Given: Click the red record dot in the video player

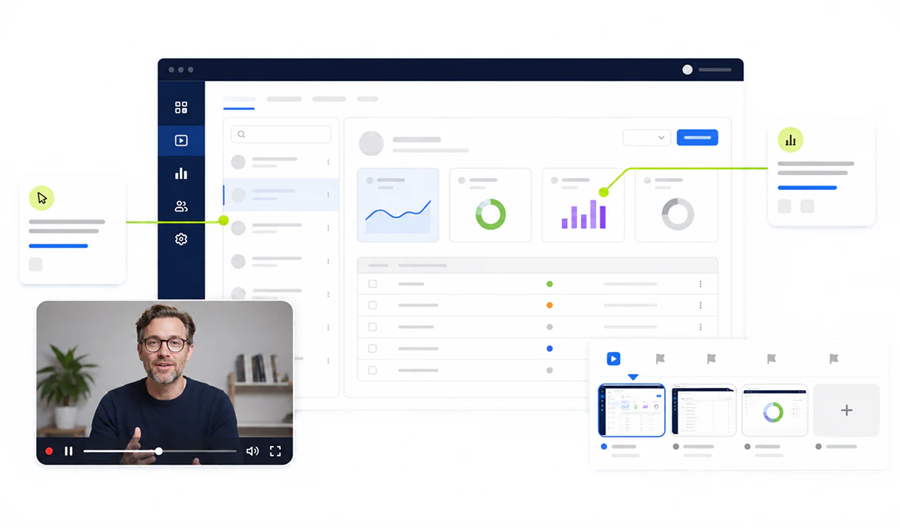Looking at the screenshot, I should tap(49, 451).
